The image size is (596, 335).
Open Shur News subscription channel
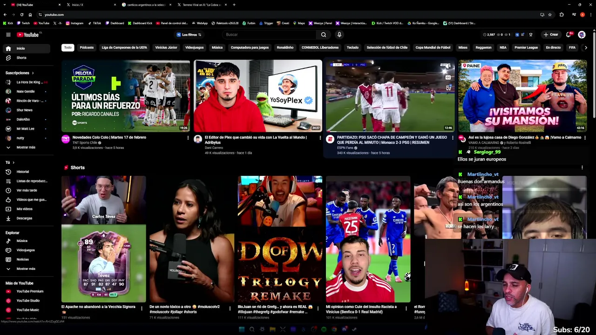[27, 110]
